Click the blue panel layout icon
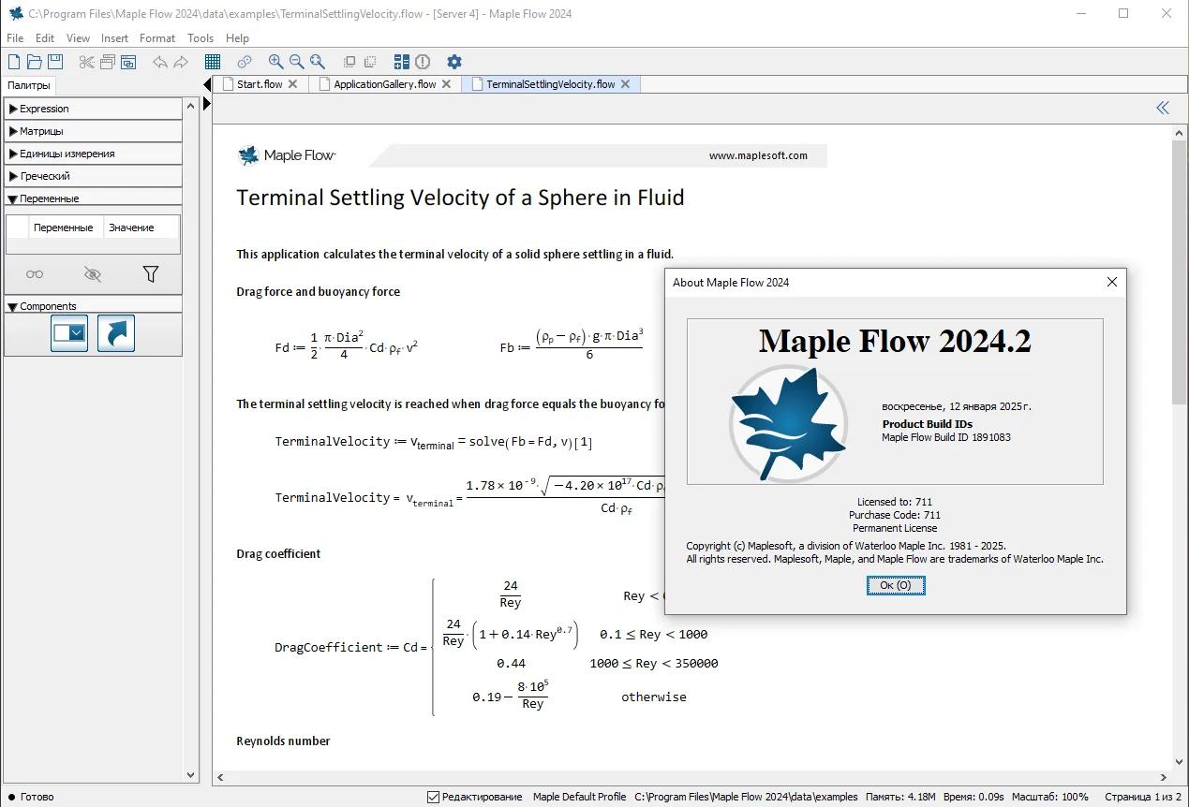Screen dimensions: 1189x807 coord(402,62)
